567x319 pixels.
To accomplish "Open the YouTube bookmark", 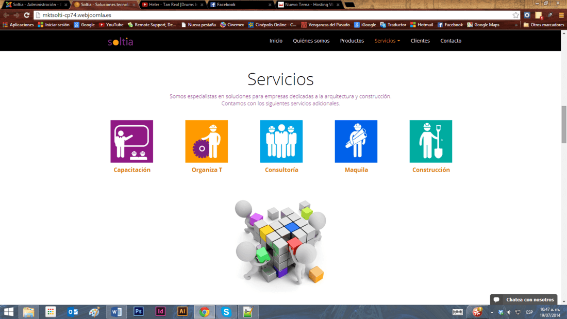I will (111, 25).
